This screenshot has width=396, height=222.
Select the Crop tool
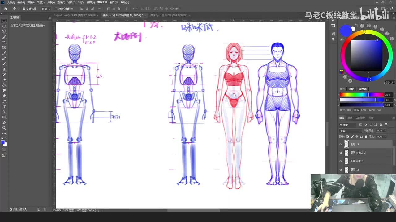(x=4, y=42)
